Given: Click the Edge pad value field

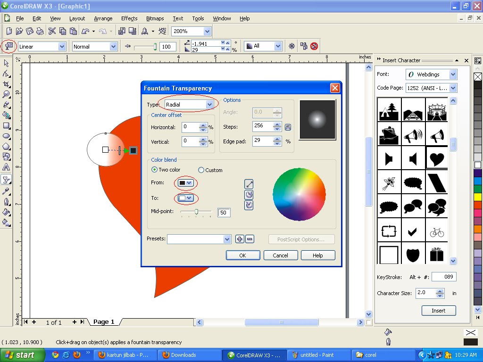Looking at the screenshot, I should pyautogui.click(x=263, y=141).
